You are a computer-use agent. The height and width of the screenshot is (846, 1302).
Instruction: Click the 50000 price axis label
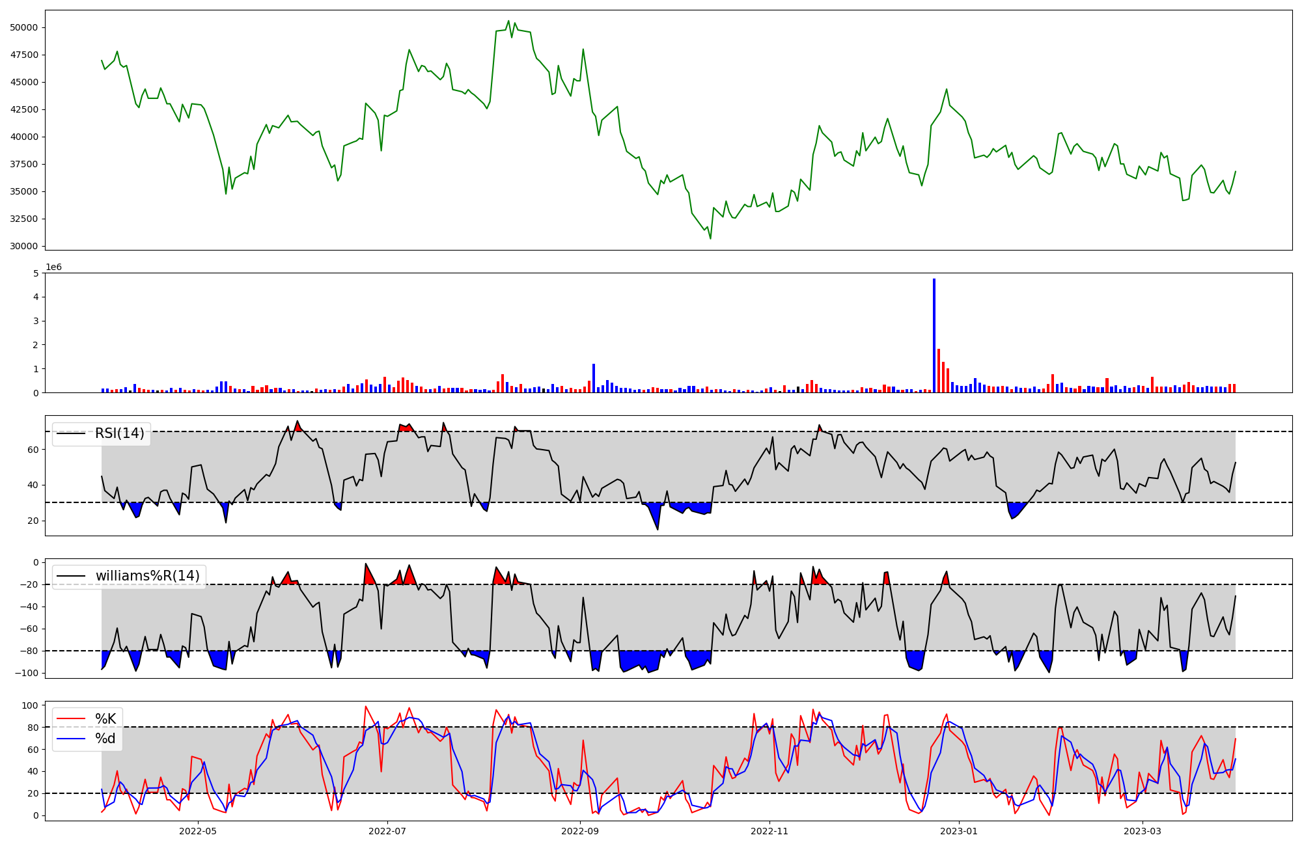23,27
